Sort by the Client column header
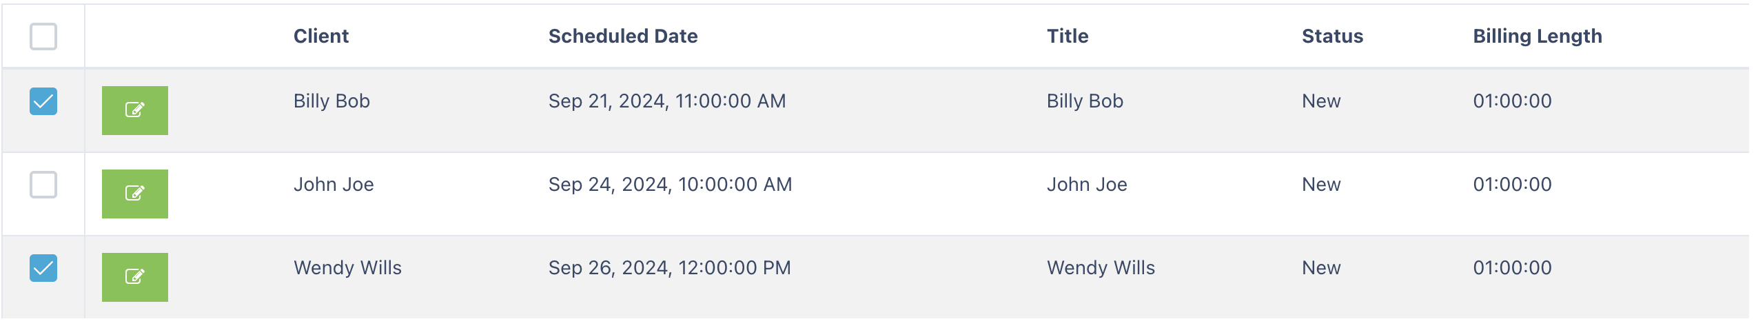Screen dimensions: 1756x328 (321, 36)
